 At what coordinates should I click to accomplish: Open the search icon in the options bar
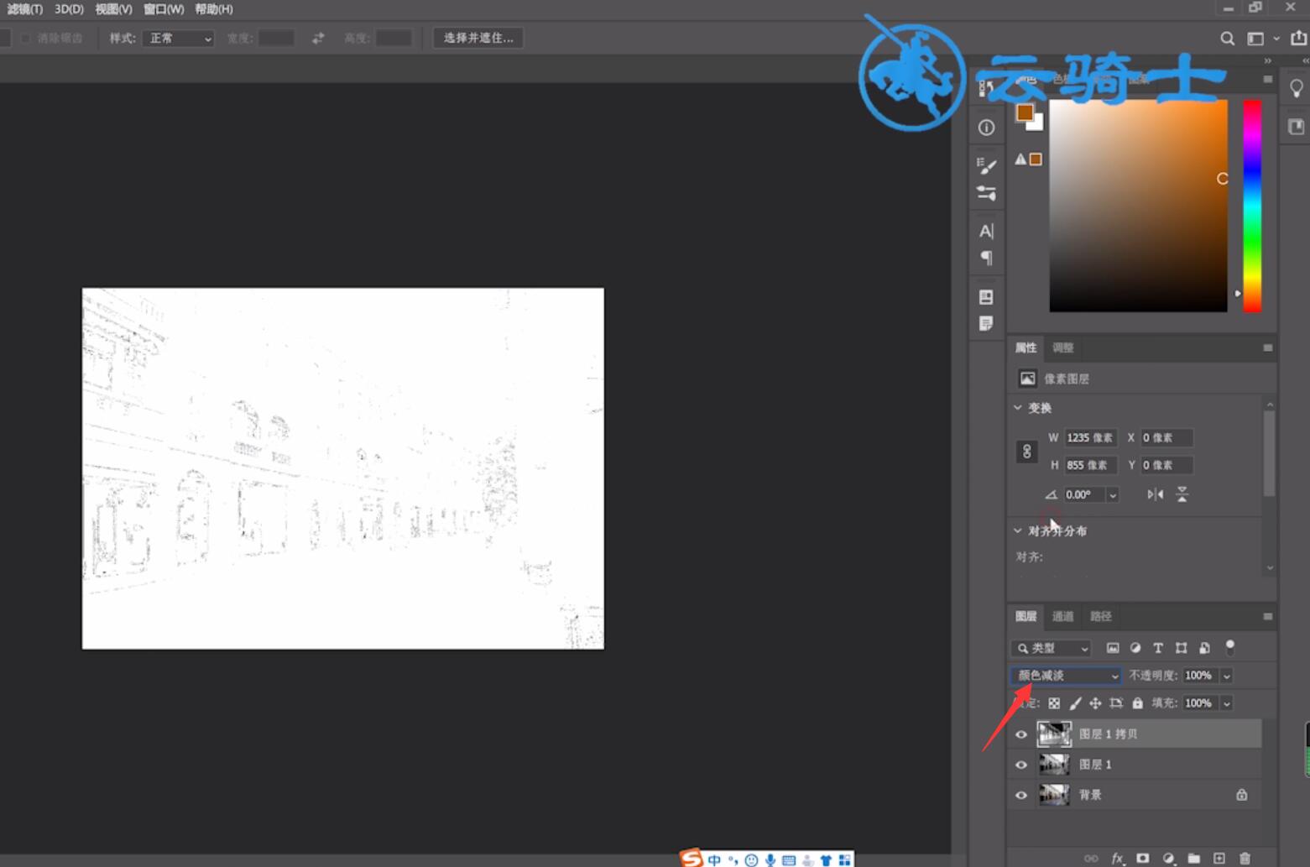(1227, 38)
